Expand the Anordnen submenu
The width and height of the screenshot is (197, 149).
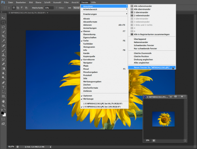[104, 6]
